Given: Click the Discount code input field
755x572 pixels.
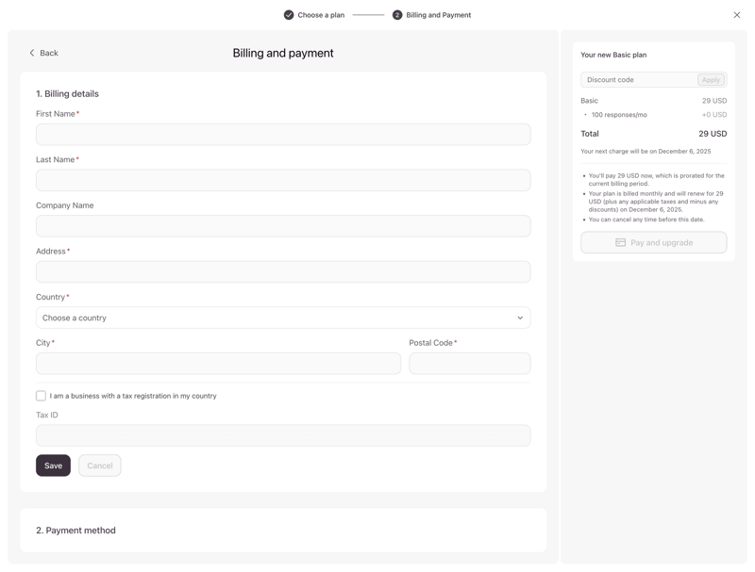Looking at the screenshot, I should pos(637,79).
